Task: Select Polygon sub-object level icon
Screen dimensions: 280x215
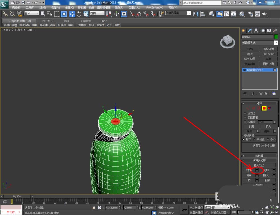Action: point(264,108)
